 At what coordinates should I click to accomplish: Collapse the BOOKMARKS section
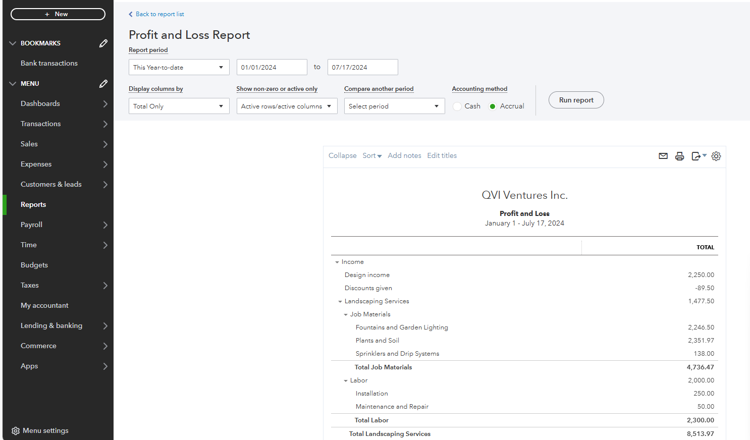click(13, 43)
